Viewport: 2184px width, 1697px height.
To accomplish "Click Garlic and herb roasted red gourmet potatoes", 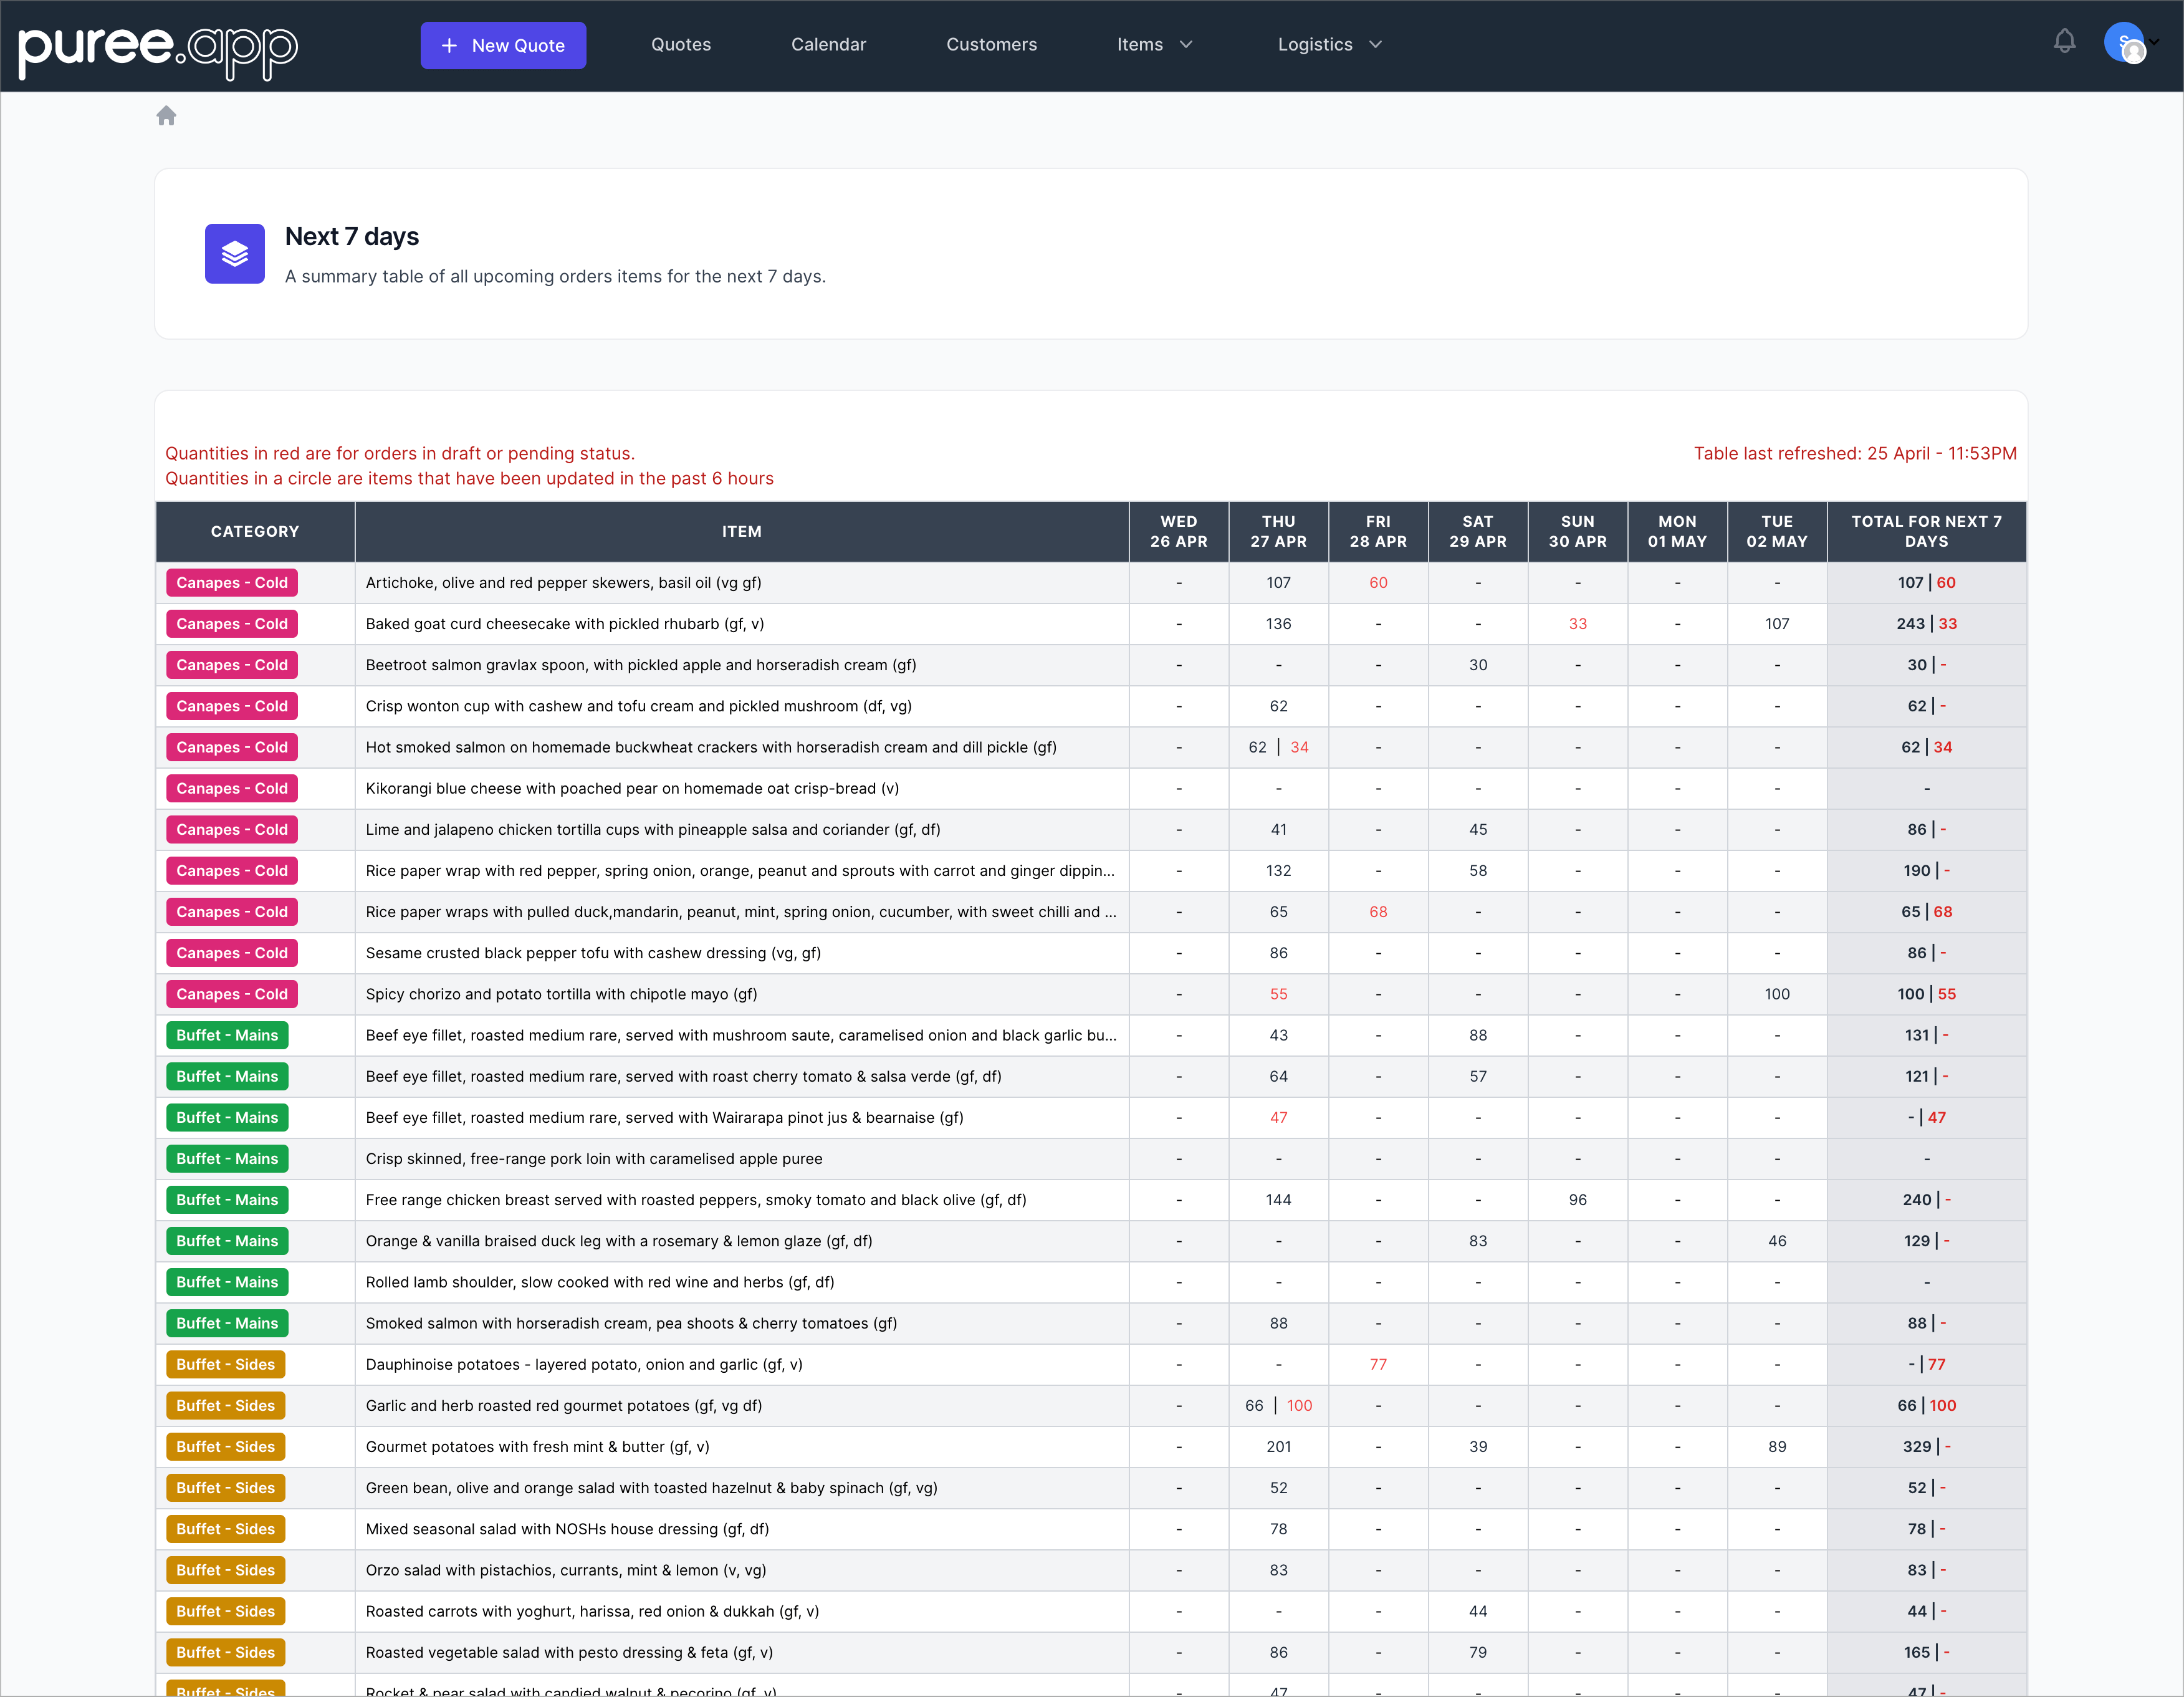I will tap(564, 1406).
